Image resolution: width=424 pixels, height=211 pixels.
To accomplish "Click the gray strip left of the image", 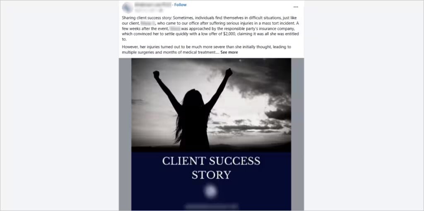I will pyautogui.click(x=125, y=134).
